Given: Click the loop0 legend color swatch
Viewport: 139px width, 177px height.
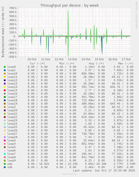Looking at the screenshot, I should pos(5,67).
